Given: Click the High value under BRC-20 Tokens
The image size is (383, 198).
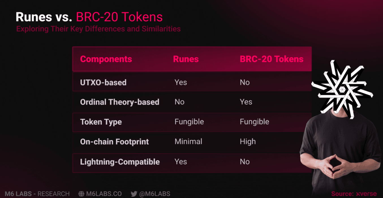Looking at the screenshot, I should pyautogui.click(x=248, y=142).
